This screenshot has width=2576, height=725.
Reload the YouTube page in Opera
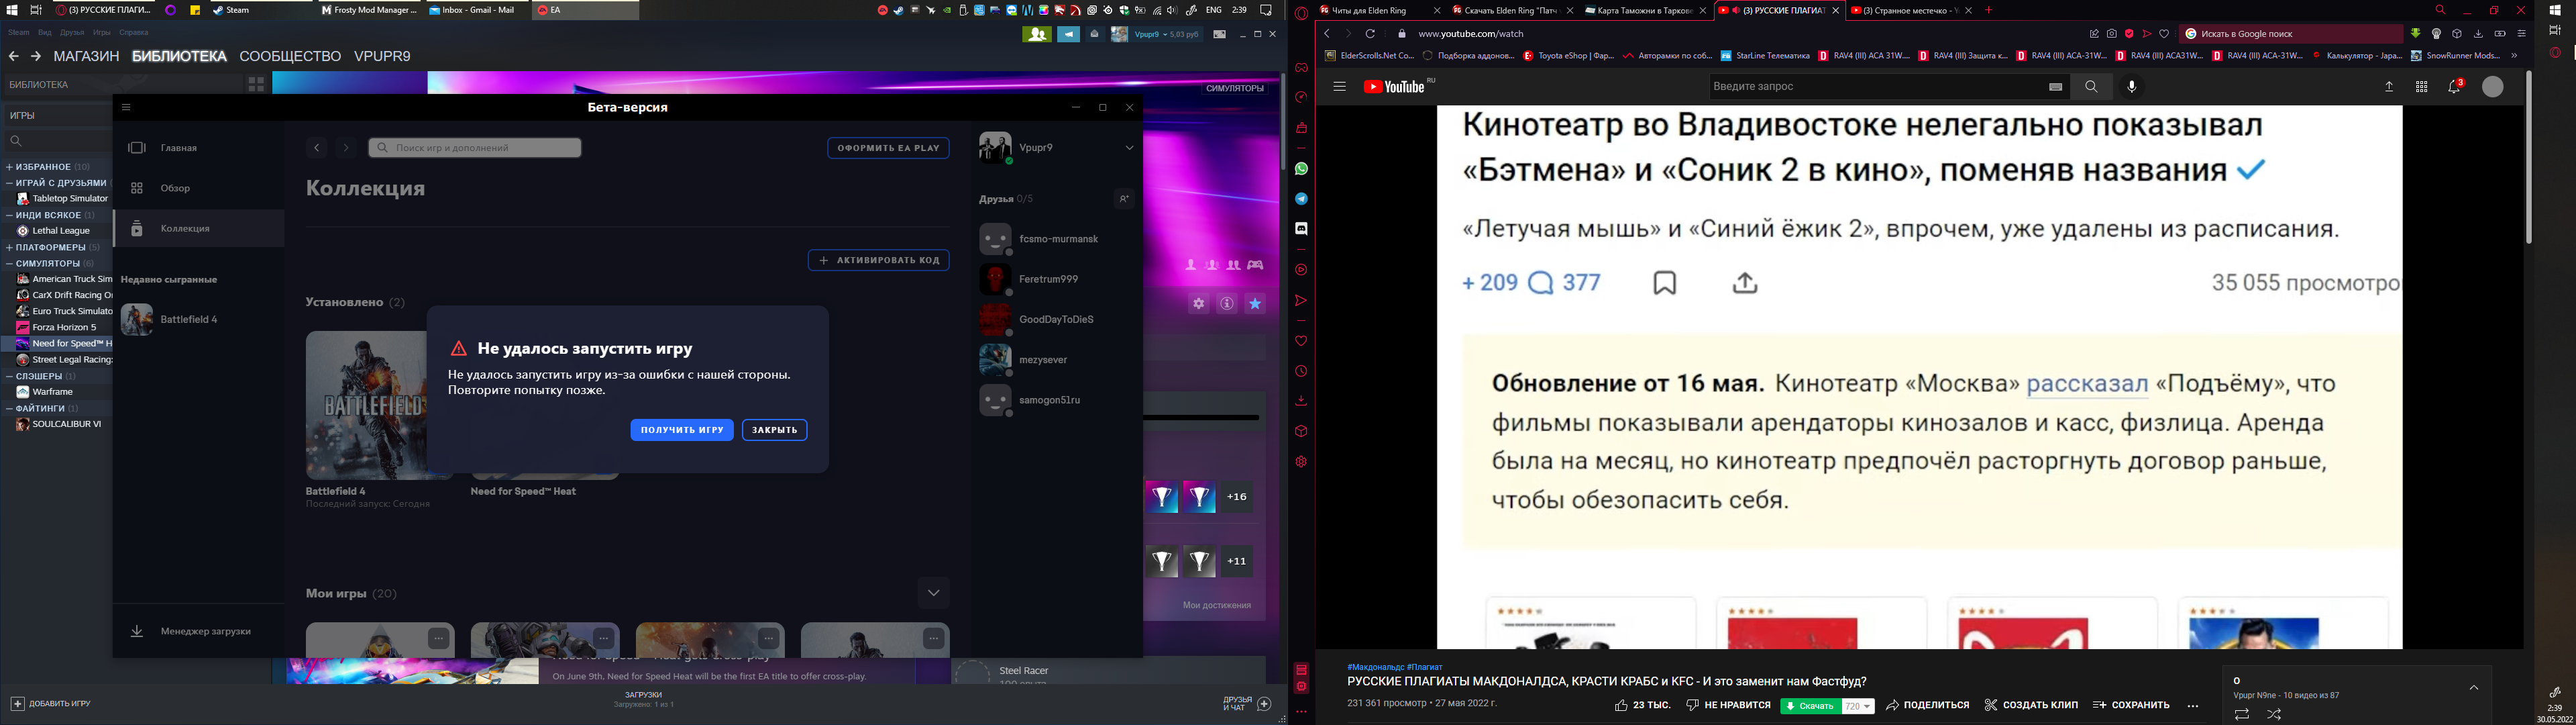(1371, 34)
